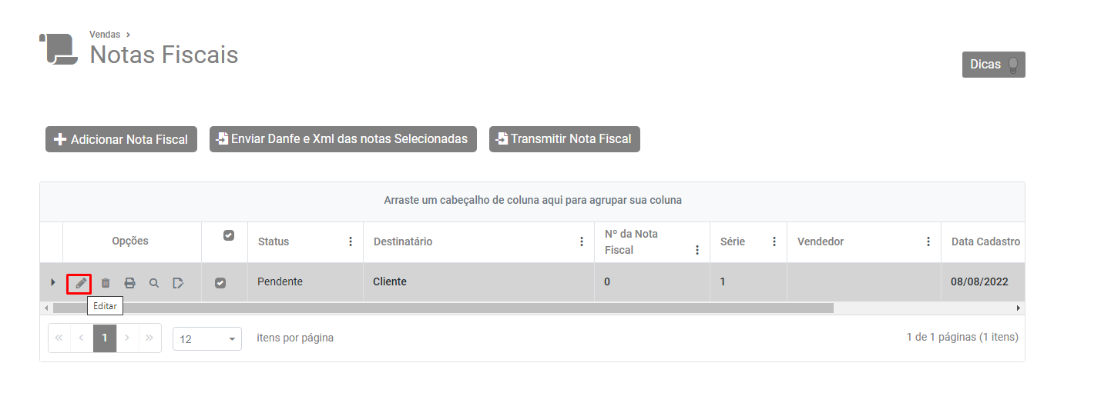The width and height of the screenshot is (1101, 393).
Task: Toggle the select-all checkbox in the header
Action: point(228,235)
